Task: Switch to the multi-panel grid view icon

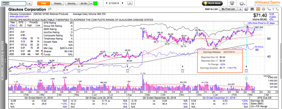Action: tap(252, 9)
